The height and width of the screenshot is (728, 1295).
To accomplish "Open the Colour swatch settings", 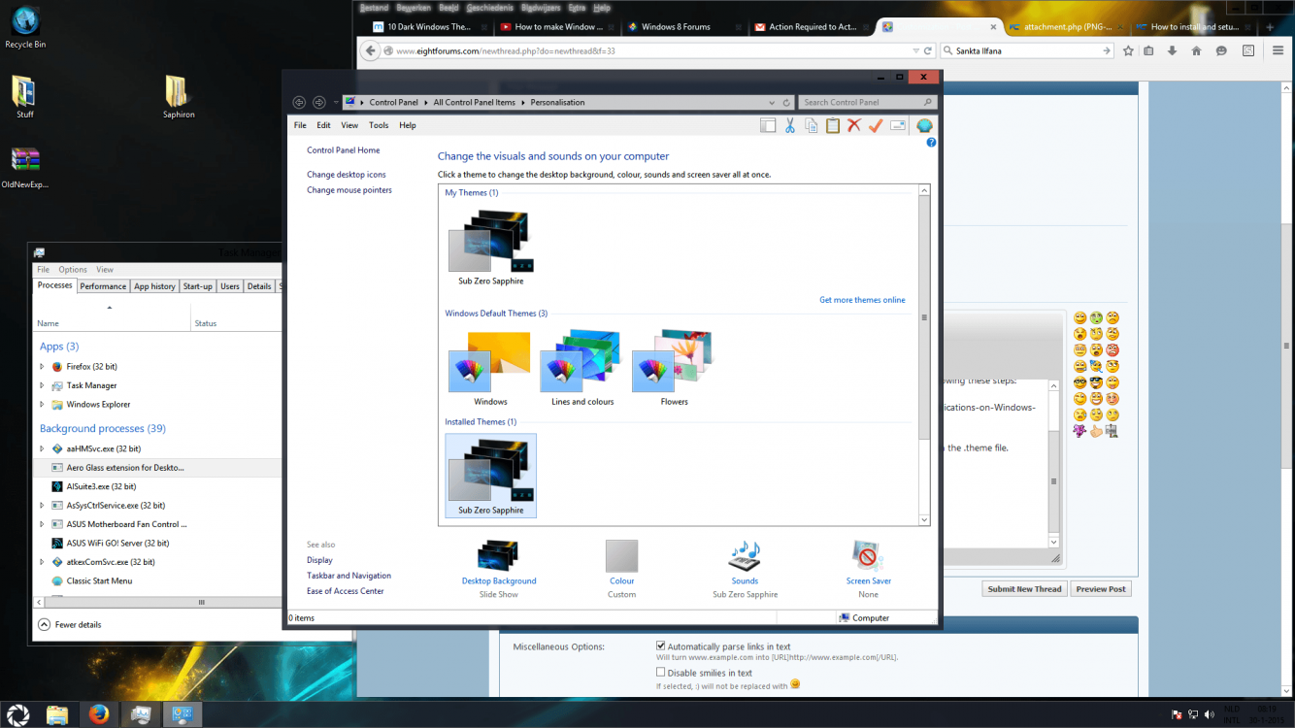I will coord(621,556).
